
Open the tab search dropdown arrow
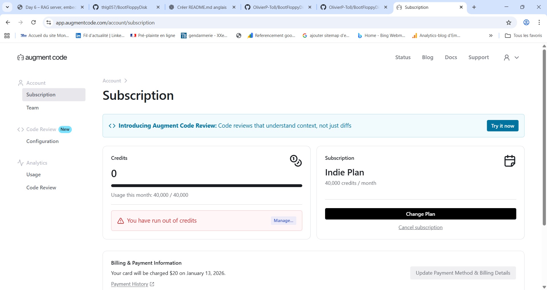click(7, 7)
